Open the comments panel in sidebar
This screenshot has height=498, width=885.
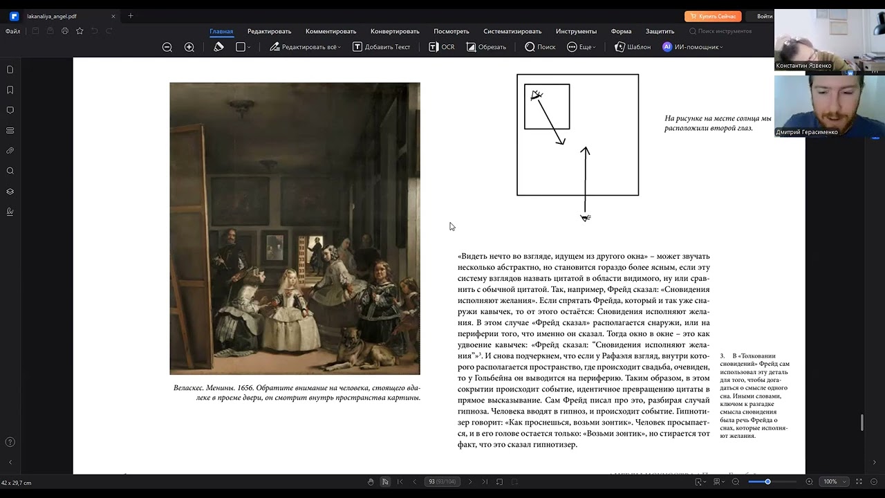(x=10, y=110)
